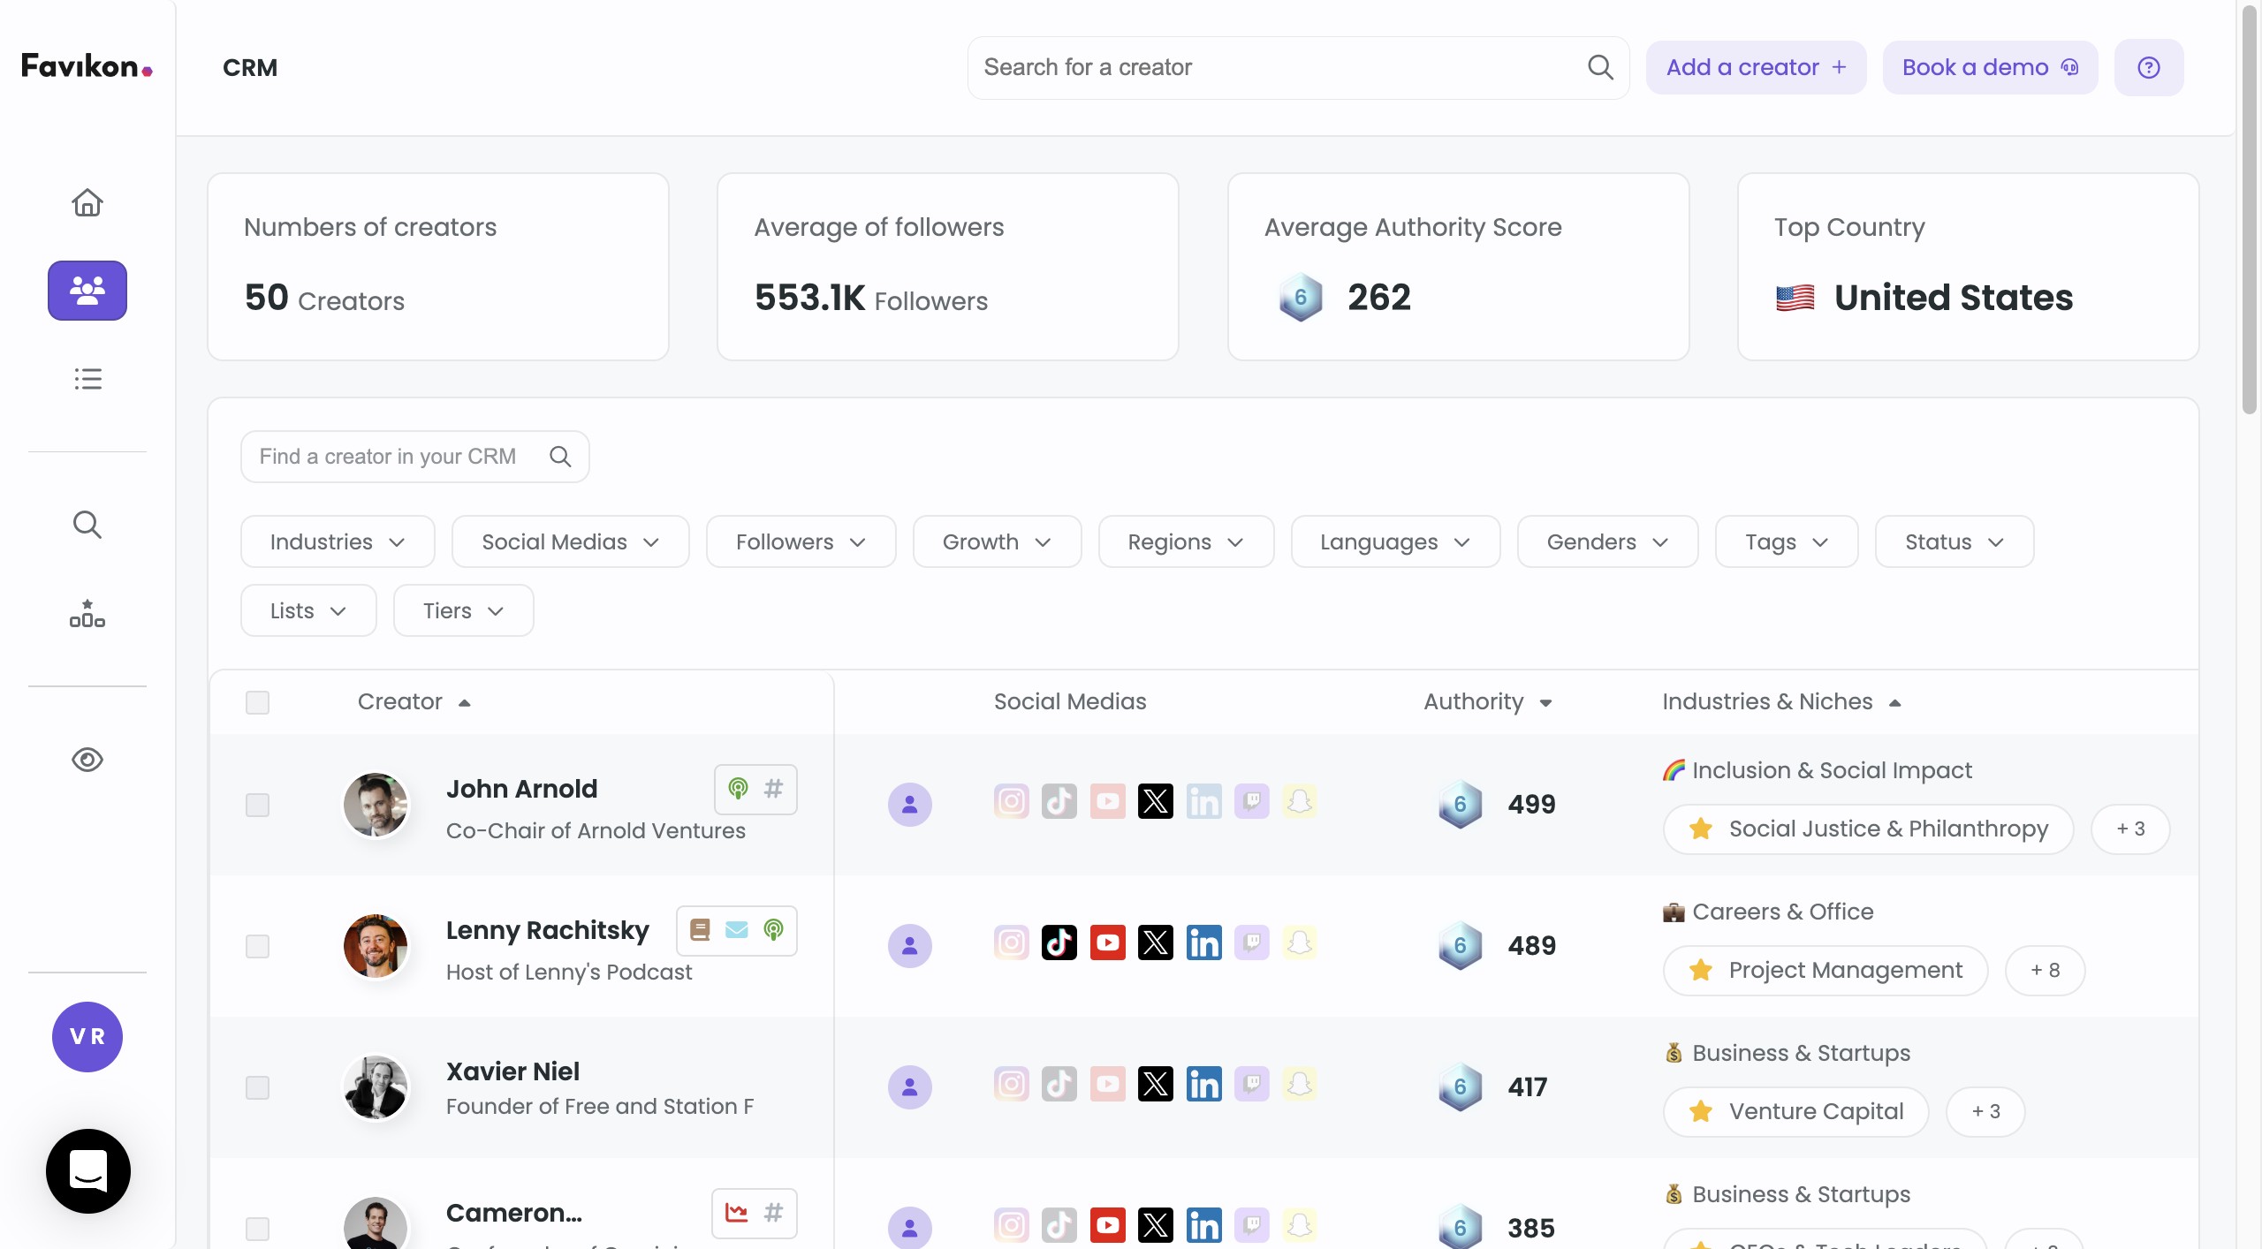The width and height of the screenshot is (2262, 1249).
Task: Open the Lists icon in sidebar
Action: tap(87, 379)
